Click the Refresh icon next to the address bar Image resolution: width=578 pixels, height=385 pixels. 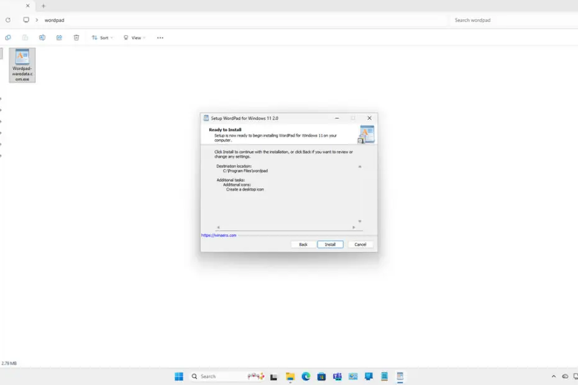pyautogui.click(x=7, y=20)
